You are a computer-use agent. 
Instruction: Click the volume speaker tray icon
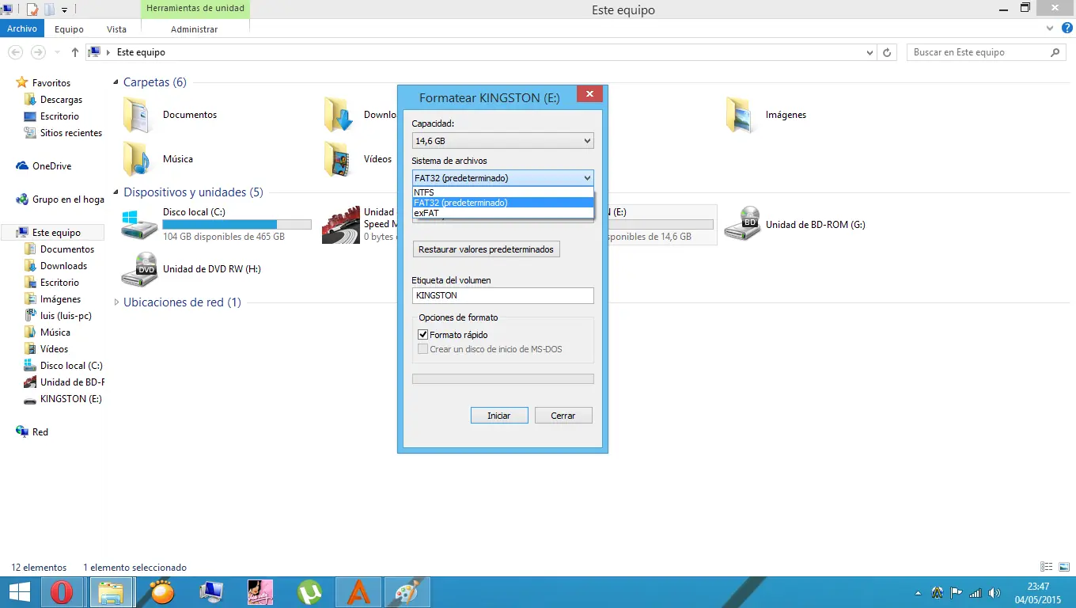995,592
